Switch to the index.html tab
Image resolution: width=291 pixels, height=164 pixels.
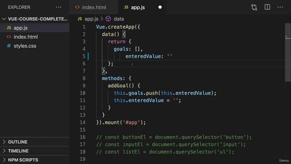(x=94, y=7)
